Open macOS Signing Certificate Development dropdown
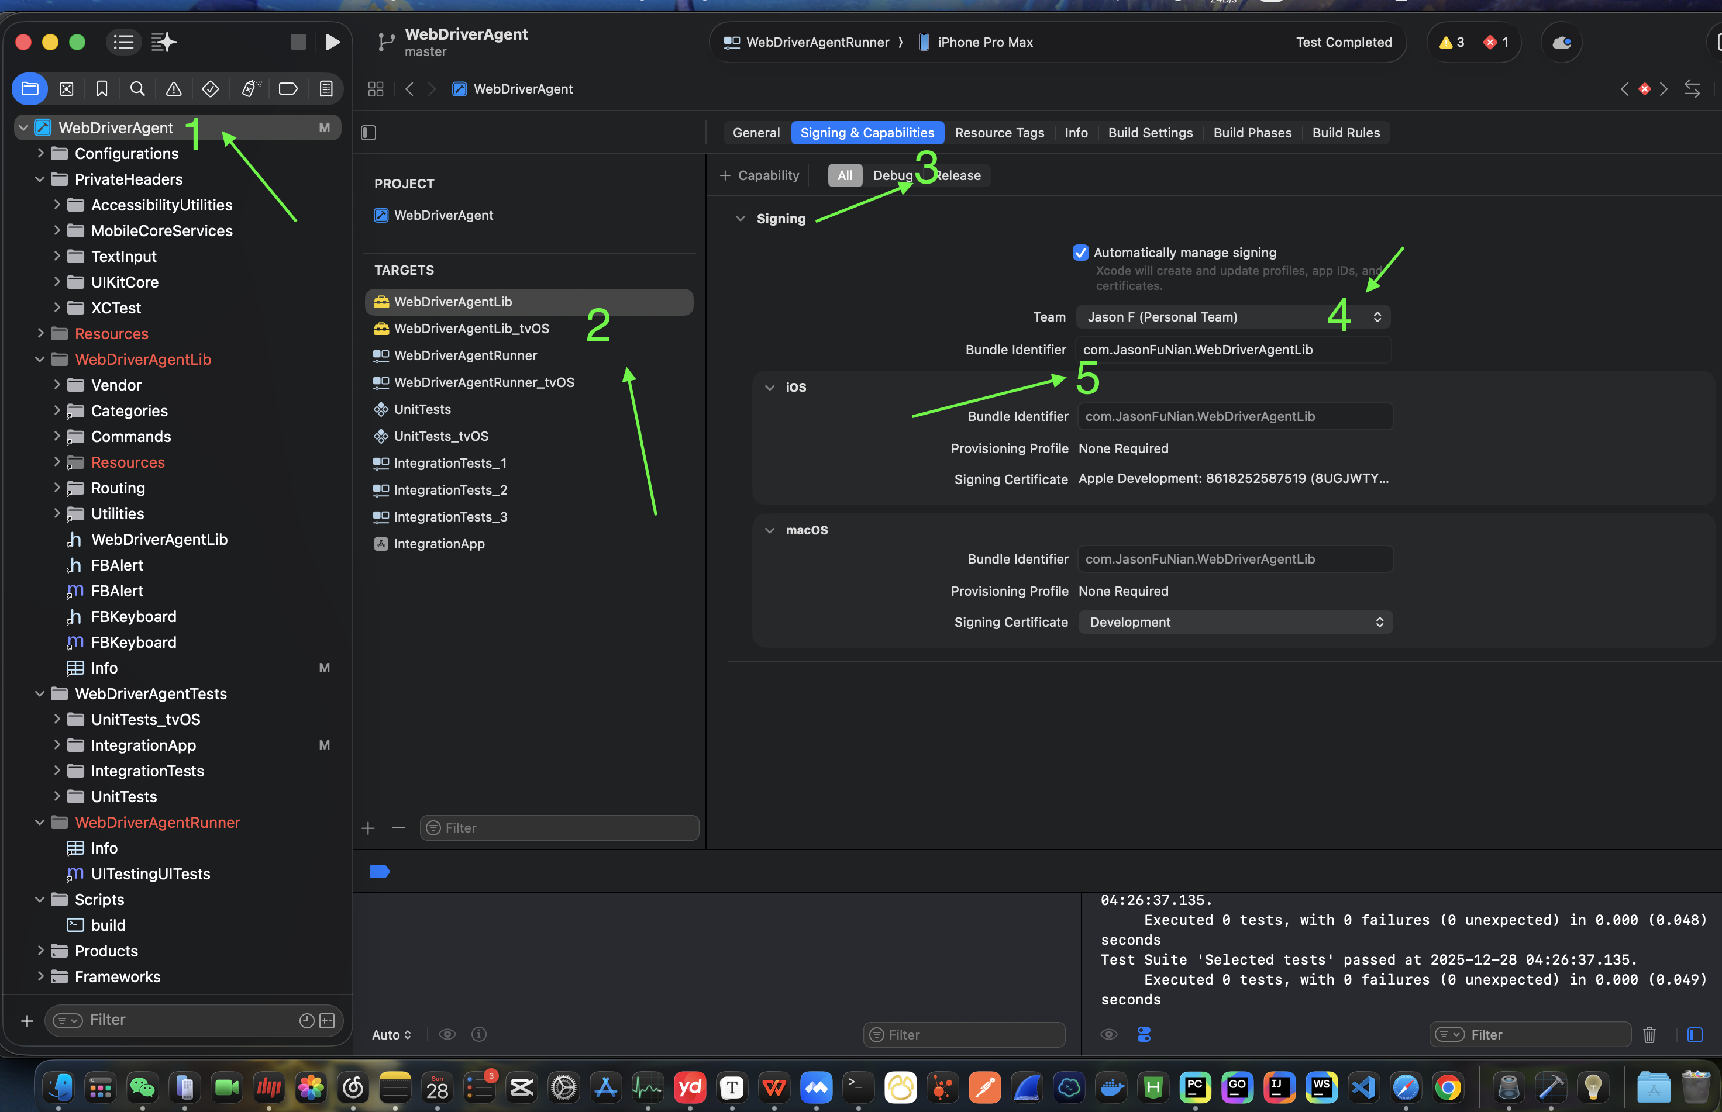Image resolution: width=1722 pixels, height=1112 pixels. [x=1235, y=623]
